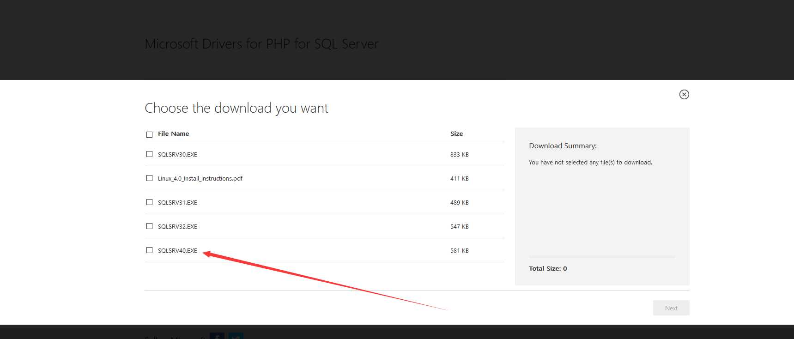794x339 pixels.
Task: Click the 'Microsoft Drivers for PHP' page title
Action: pos(261,44)
